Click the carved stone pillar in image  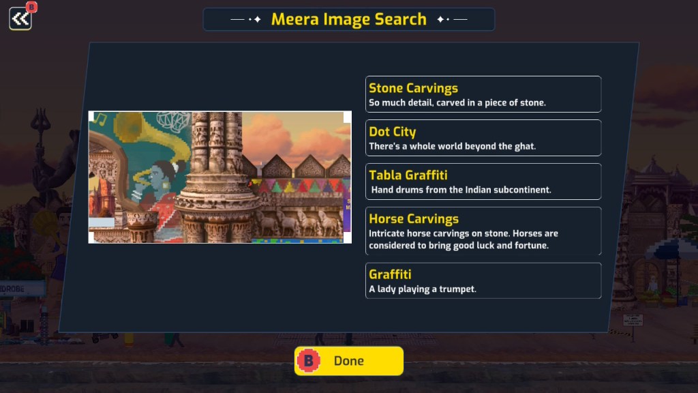click(x=217, y=177)
